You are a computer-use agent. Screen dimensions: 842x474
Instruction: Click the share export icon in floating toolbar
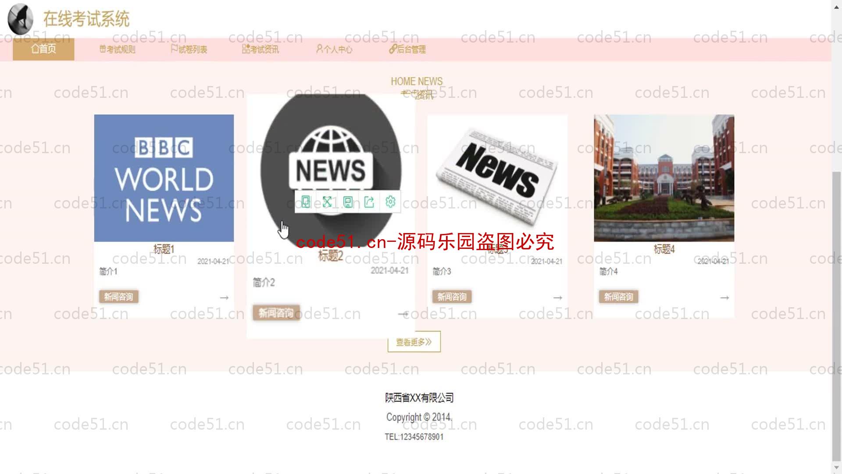point(369,202)
